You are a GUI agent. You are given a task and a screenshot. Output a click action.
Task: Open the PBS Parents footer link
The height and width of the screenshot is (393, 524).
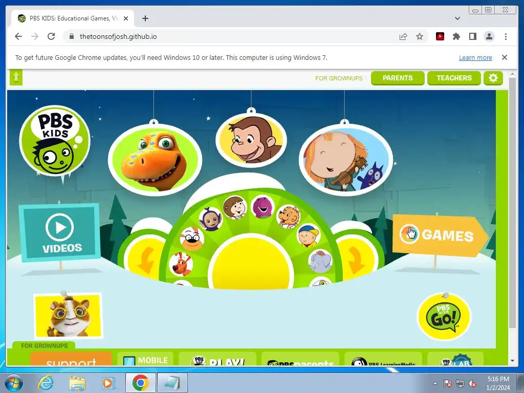[300, 359]
